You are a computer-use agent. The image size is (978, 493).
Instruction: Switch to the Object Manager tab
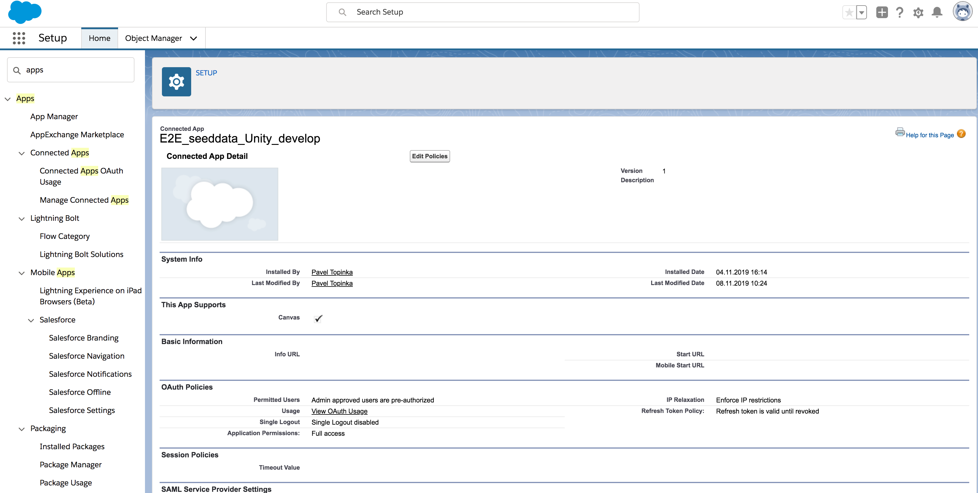(x=153, y=38)
